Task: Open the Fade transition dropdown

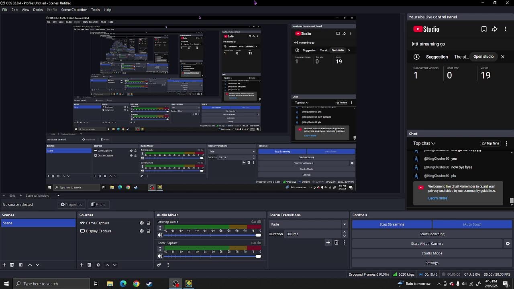Action: click(308, 224)
